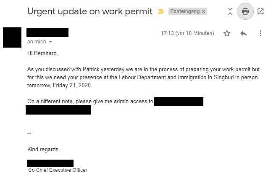Open the email in a new window

coord(260,12)
